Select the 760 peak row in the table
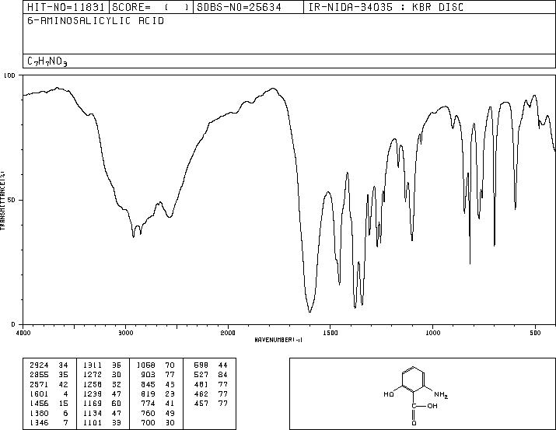Viewport: 556px width, 430px height. pyautogui.click(x=158, y=414)
